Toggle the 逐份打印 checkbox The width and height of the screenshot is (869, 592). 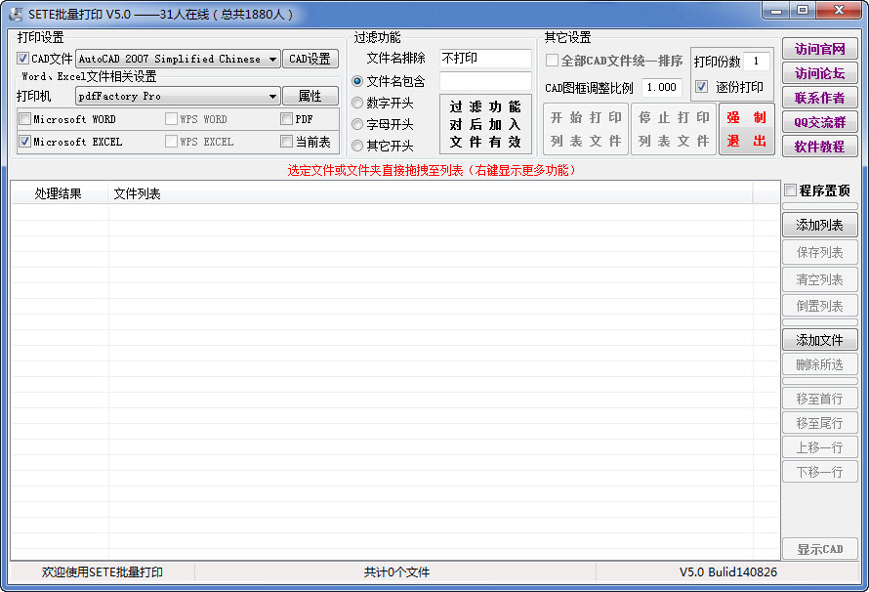(702, 87)
